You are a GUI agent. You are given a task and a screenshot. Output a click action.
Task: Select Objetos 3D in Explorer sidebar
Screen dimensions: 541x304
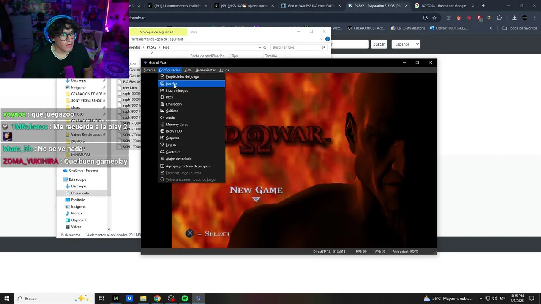click(79, 220)
